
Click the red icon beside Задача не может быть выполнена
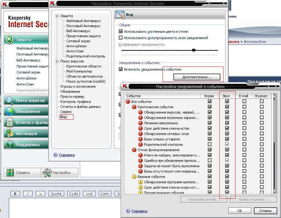point(140,166)
